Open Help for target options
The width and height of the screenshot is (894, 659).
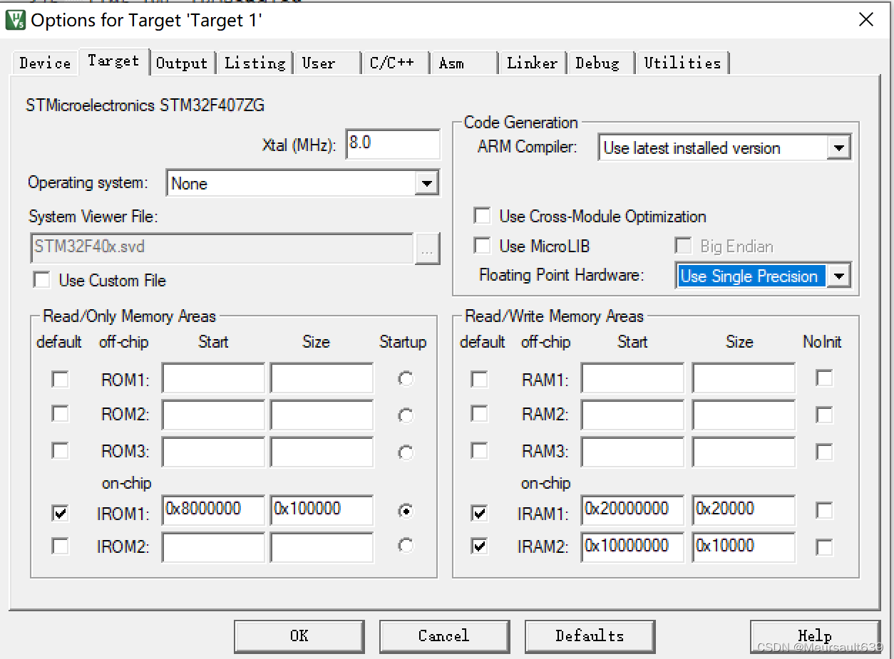[x=815, y=635]
